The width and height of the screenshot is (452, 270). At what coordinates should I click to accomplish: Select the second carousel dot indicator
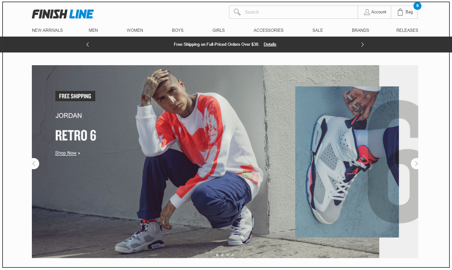(x=222, y=255)
